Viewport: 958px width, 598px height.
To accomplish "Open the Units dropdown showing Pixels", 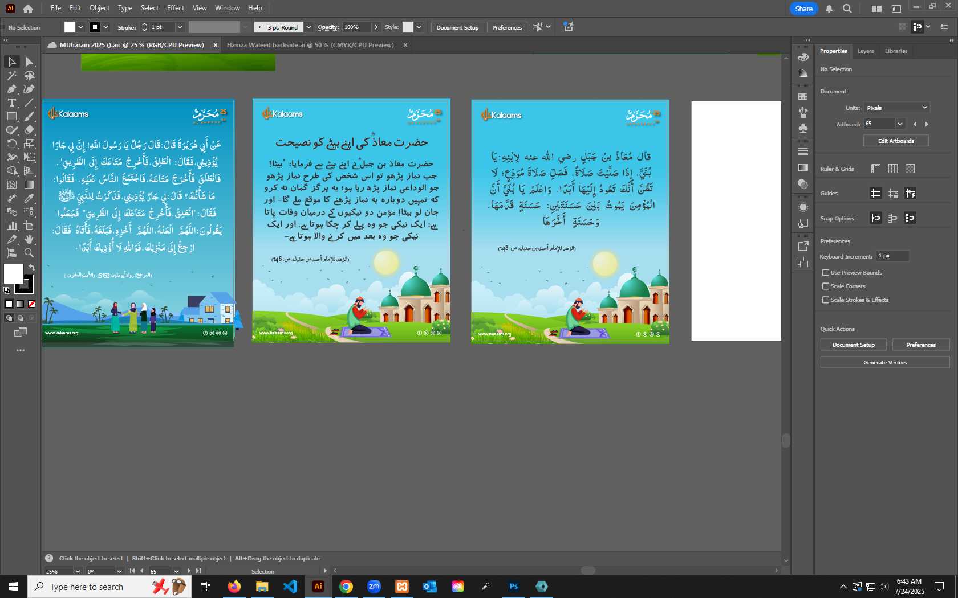I will (x=896, y=108).
